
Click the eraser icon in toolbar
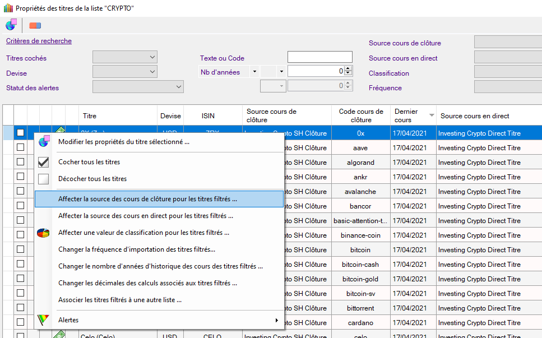pos(35,25)
